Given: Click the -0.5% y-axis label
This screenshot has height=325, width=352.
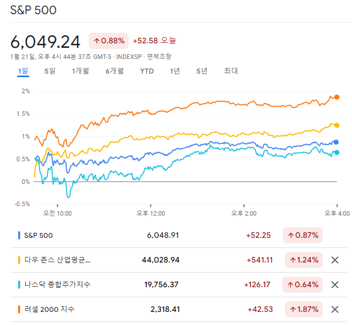Looking at the screenshot, I should (x=22, y=204).
